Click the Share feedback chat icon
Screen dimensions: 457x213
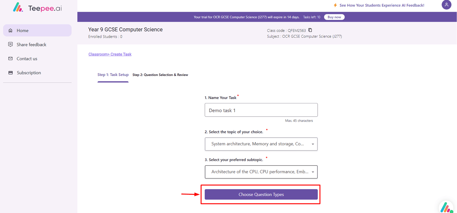tap(11, 44)
